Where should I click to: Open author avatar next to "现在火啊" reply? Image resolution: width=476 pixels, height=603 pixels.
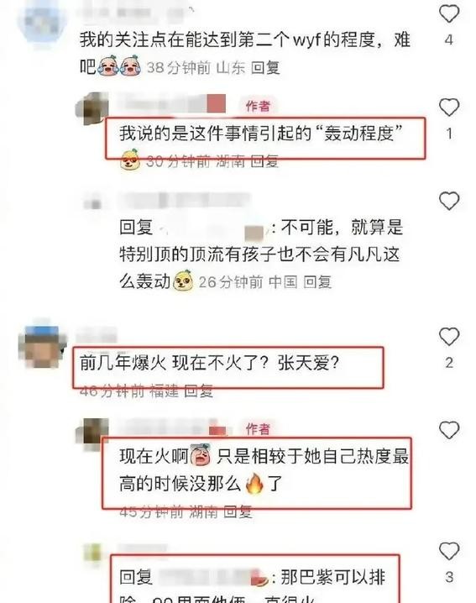pos(92,434)
